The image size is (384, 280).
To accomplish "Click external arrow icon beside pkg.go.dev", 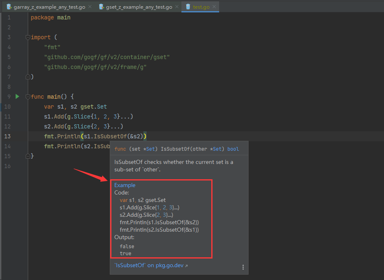I will (x=186, y=266).
